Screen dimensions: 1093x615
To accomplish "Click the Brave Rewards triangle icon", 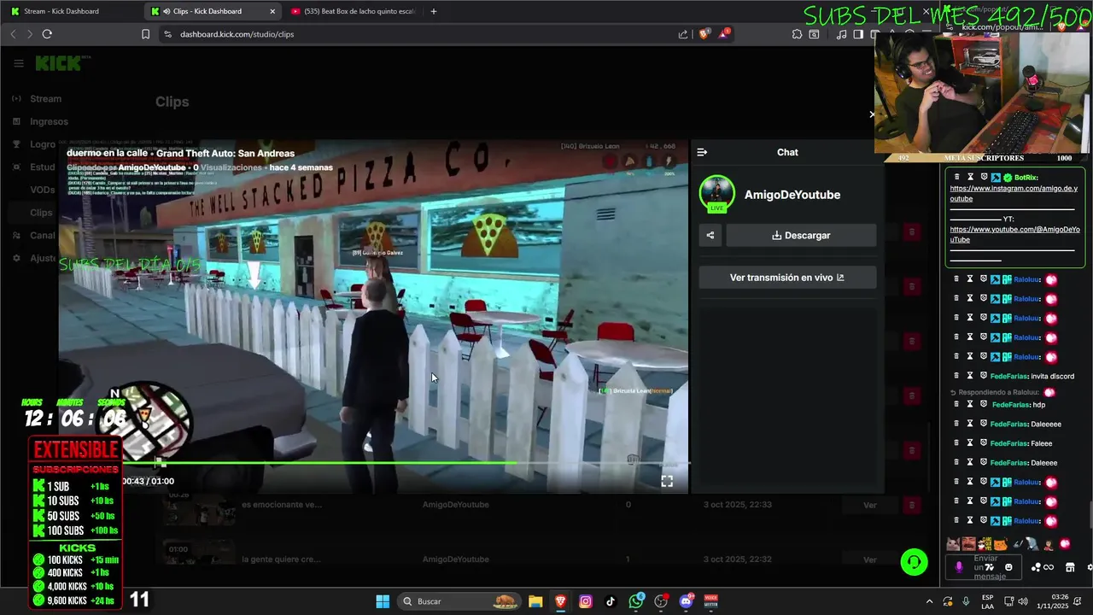I will pyautogui.click(x=724, y=34).
